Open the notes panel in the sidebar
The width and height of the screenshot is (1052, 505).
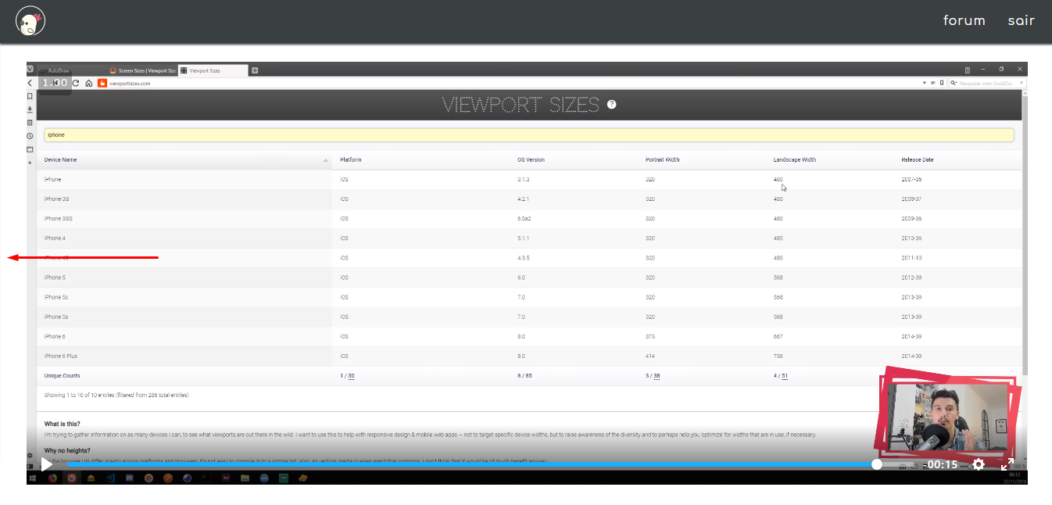pyautogui.click(x=30, y=123)
